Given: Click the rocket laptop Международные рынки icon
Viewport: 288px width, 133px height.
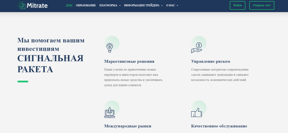Looking at the screenshot, I should coord(110,112).
